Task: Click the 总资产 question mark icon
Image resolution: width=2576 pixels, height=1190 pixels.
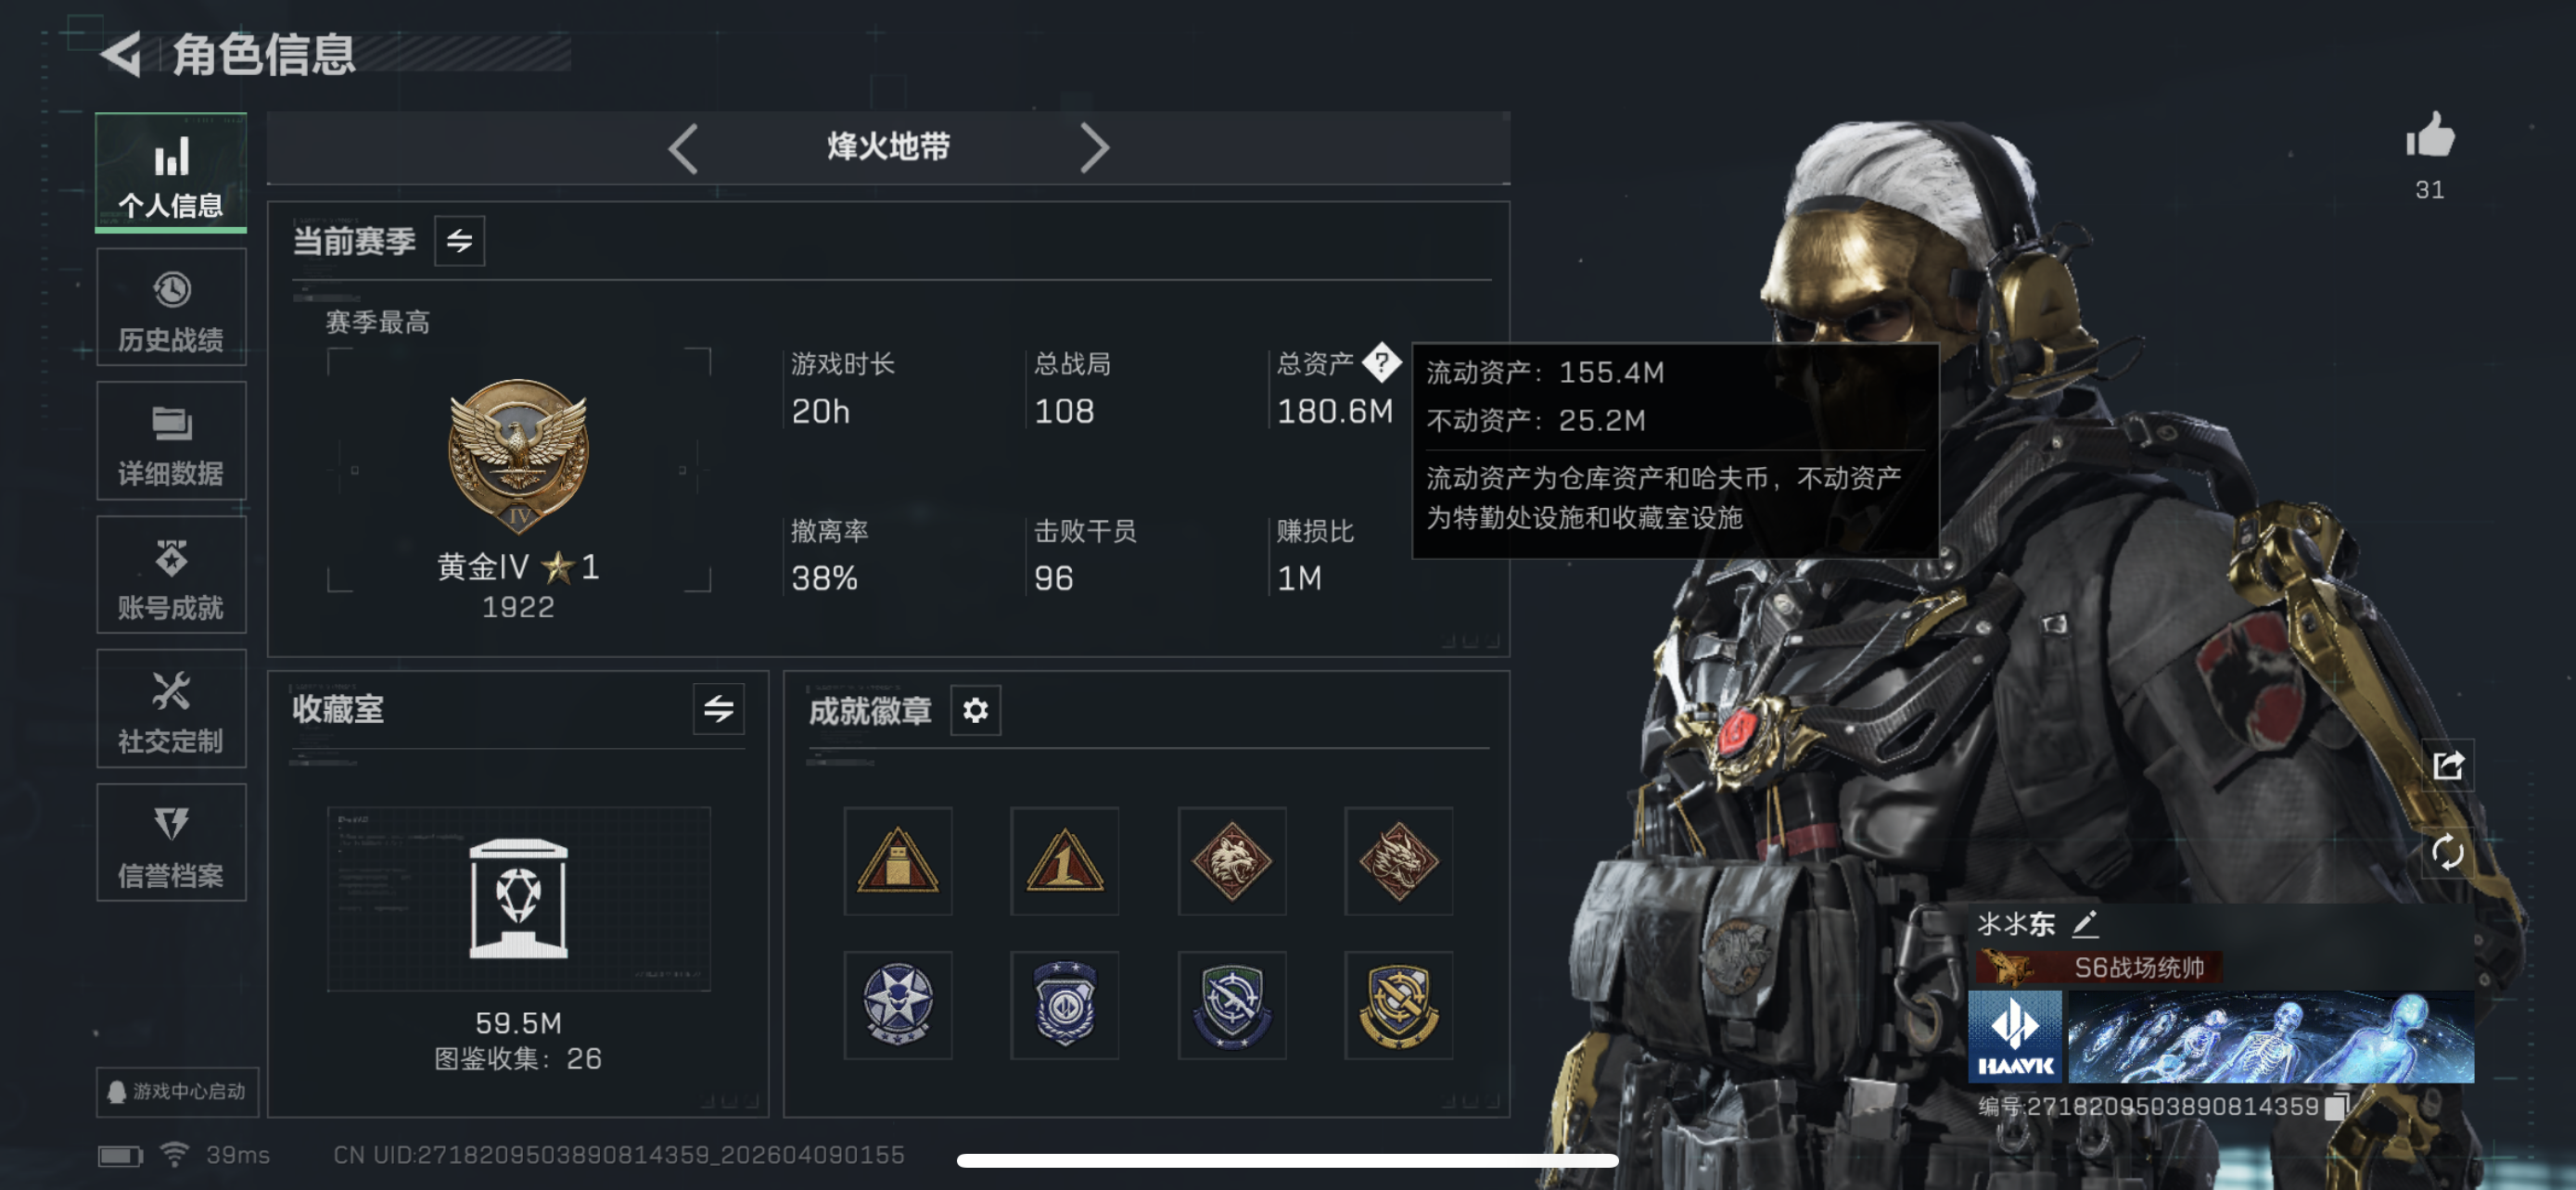Action: (1381, 361)
